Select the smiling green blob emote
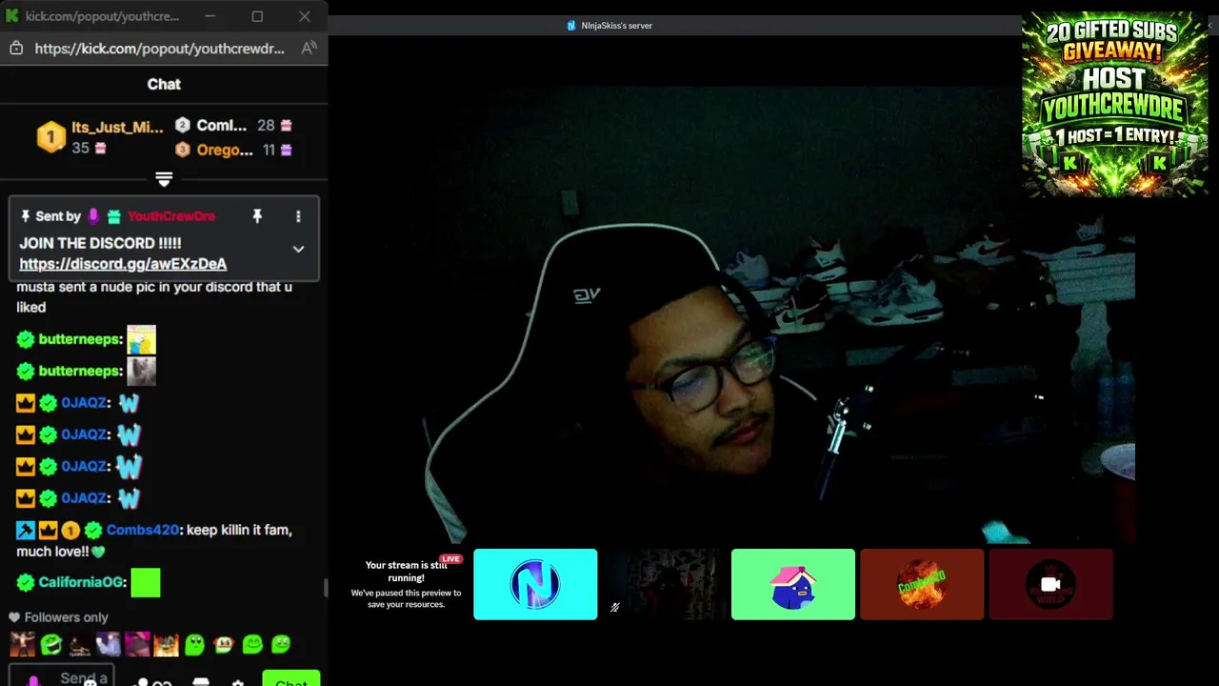1219x686 pixels. (x=251, y=645)
